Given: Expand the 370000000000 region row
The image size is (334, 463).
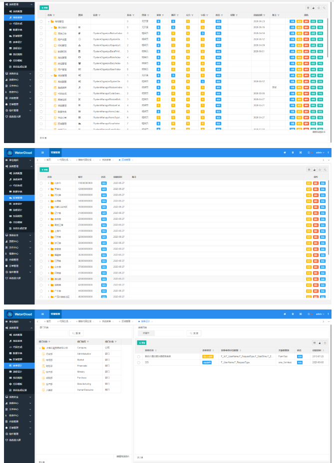Looking at the screenshot, I should click(x=48, y=267).
